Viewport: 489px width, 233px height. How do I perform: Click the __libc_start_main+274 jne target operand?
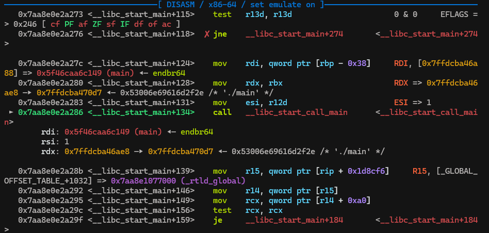click(x=294, y=34)
